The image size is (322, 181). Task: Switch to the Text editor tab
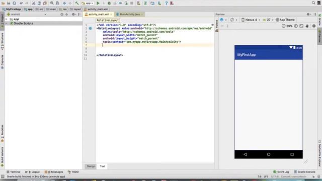(x=102, y=166)
